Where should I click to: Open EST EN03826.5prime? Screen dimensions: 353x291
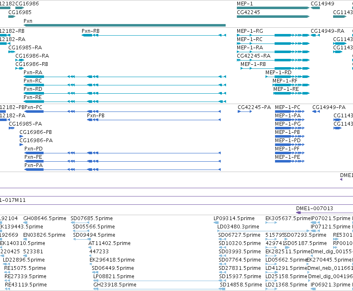(x=44, y=235)
